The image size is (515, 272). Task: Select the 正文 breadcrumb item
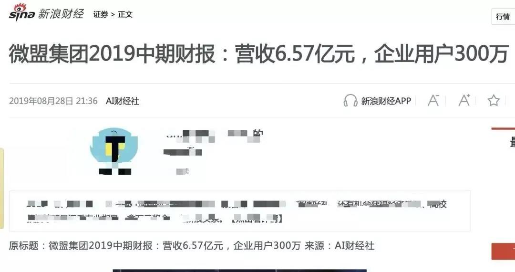click(x=125, y=14)
